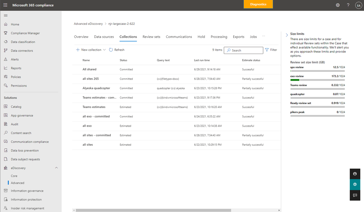364x212 pixels.
Task: Switch to the Overview tab
Action: pos(81,37)
